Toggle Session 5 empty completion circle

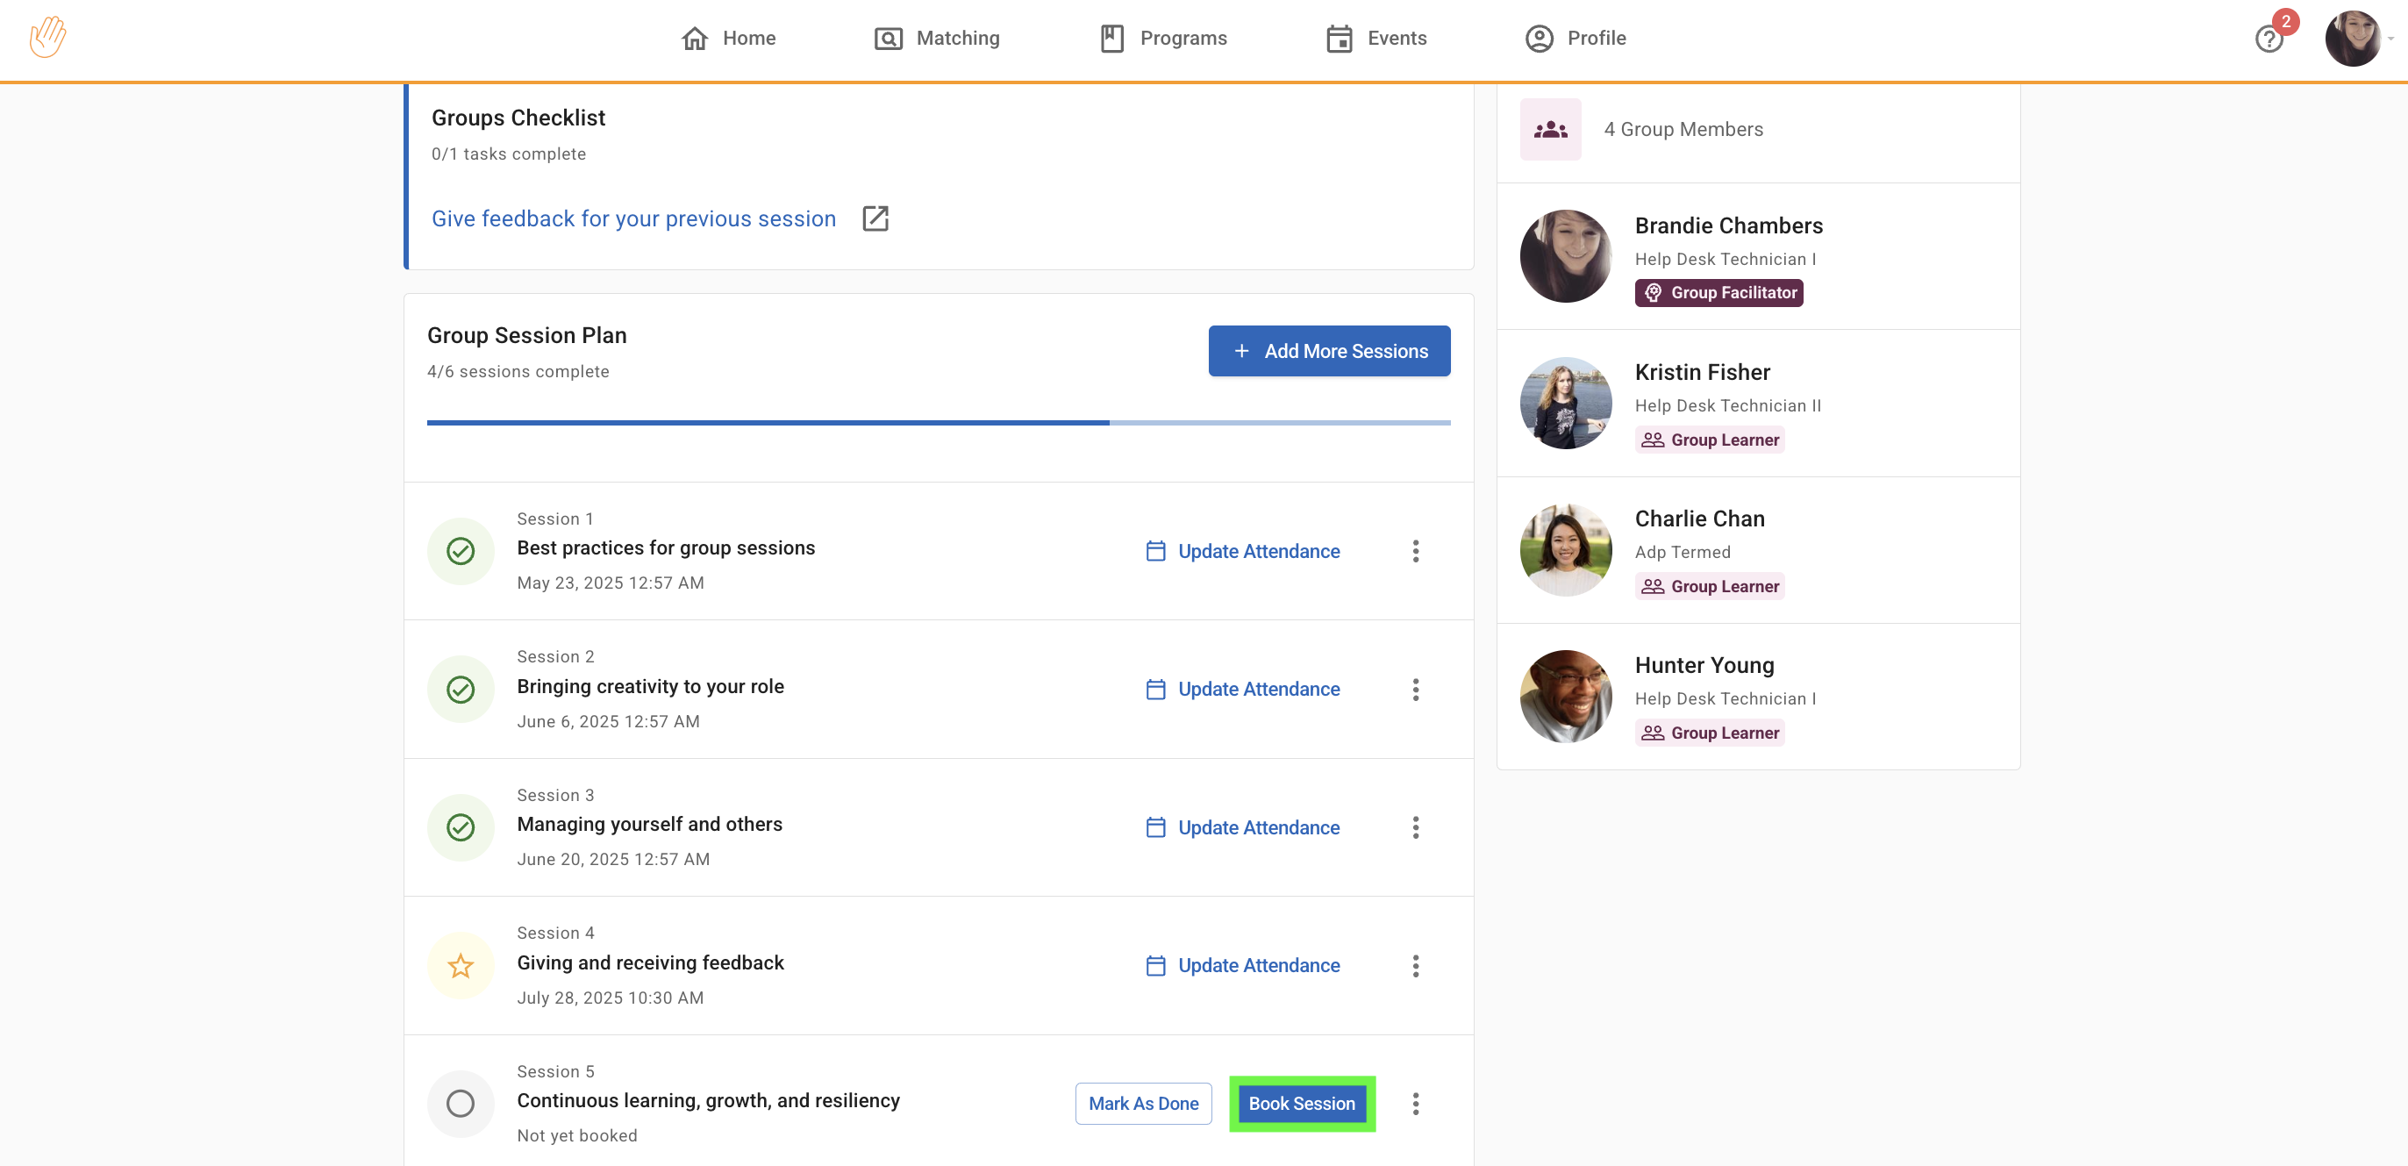pyautogui.click(x=460, y=1104)
